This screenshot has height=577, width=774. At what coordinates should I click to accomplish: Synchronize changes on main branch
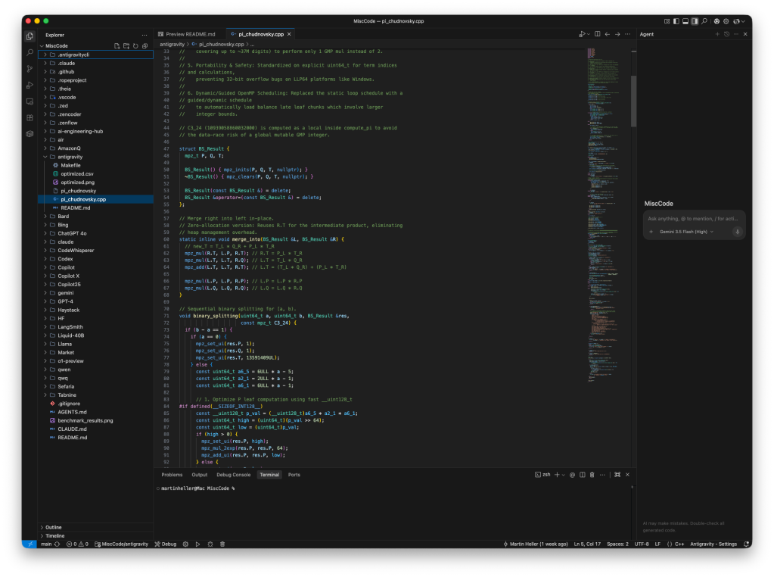coord(58,544)
